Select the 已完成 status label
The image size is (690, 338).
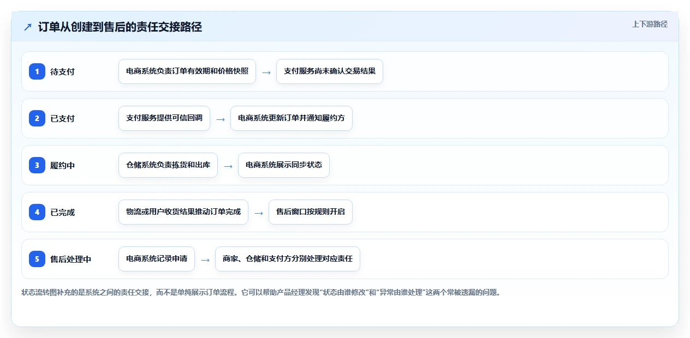62,212
